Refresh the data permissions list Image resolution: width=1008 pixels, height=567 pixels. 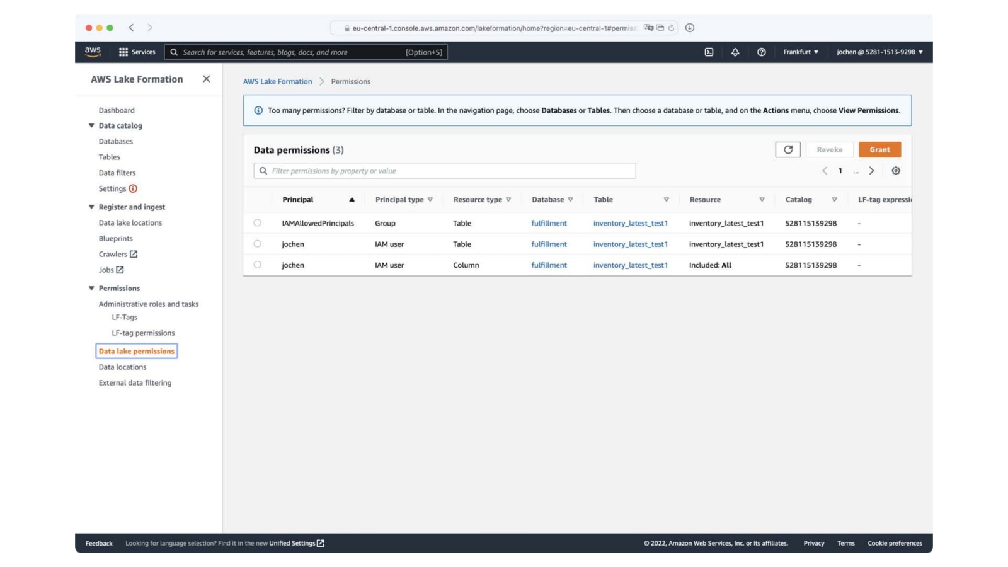click(787, 149)
